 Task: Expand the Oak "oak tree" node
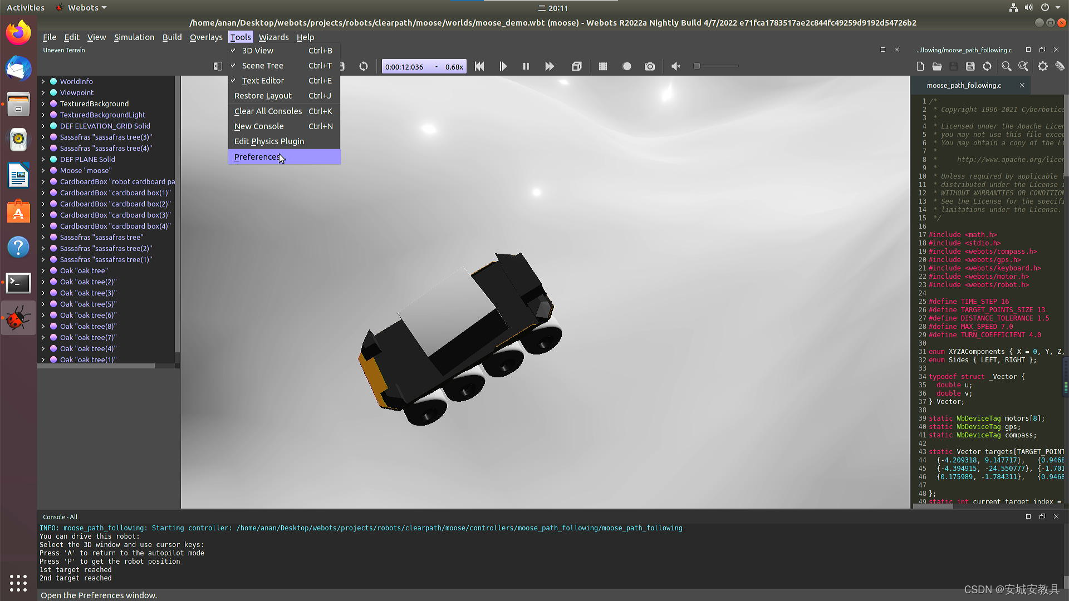click(43, 270)
